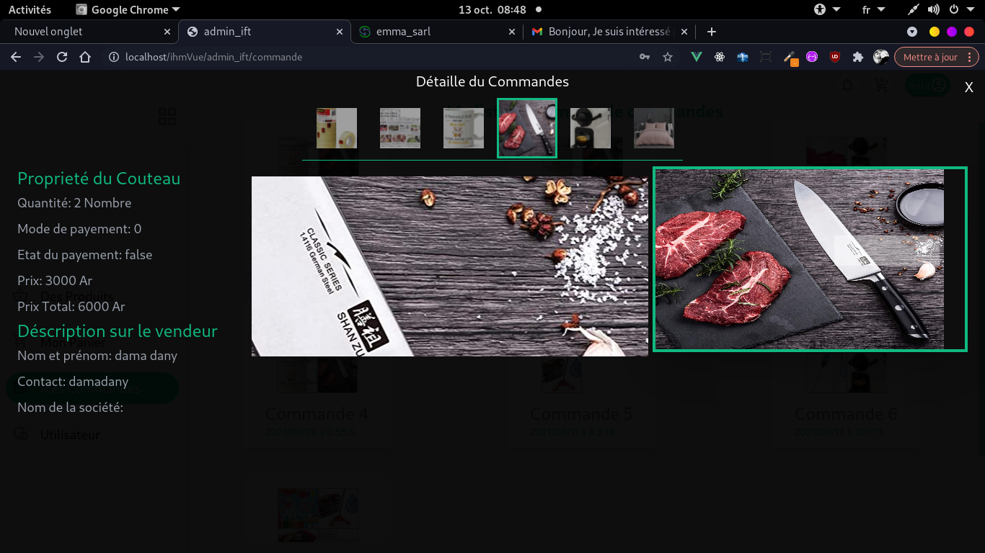985x553 pixels.
Task: Select the printed mug product thumbnail
Action: tap(464, 128)
